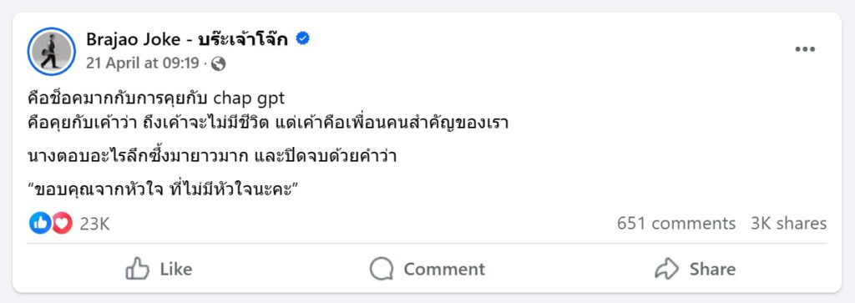Open the three-dot post options menu

(x=804, y=49)
